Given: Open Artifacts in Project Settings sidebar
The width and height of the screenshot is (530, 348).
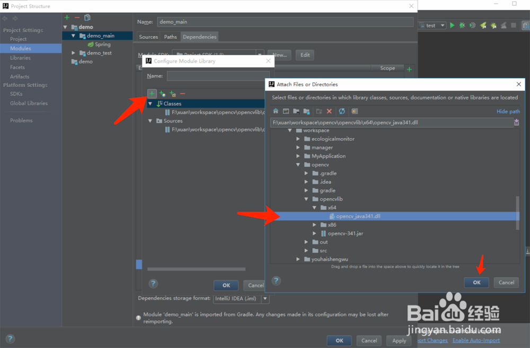Looking at the screenshot, I should (x=20, y=77).
